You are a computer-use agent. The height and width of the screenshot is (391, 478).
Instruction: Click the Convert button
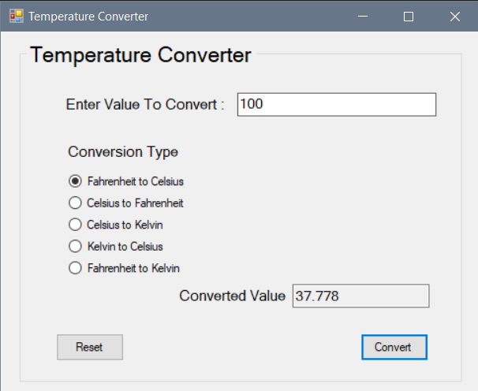(x=394, y=347)
